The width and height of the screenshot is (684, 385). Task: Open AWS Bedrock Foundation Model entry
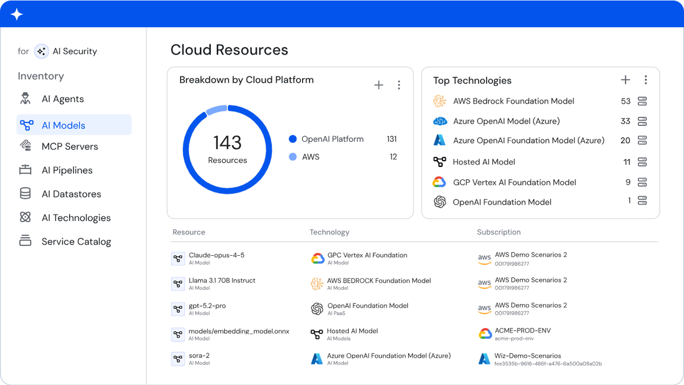514,101
